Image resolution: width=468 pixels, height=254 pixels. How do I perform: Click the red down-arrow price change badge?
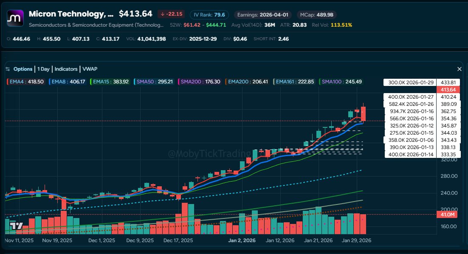172,14
